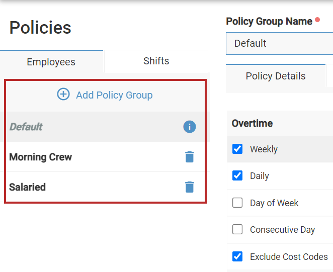
Task: Open the Default group info icon
Action: tap(190, 127)
